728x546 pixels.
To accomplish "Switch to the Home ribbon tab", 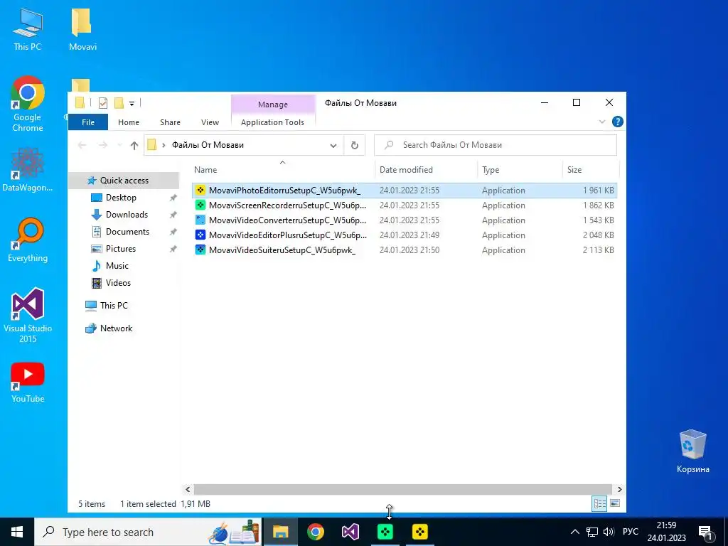I will click(129, 122).
